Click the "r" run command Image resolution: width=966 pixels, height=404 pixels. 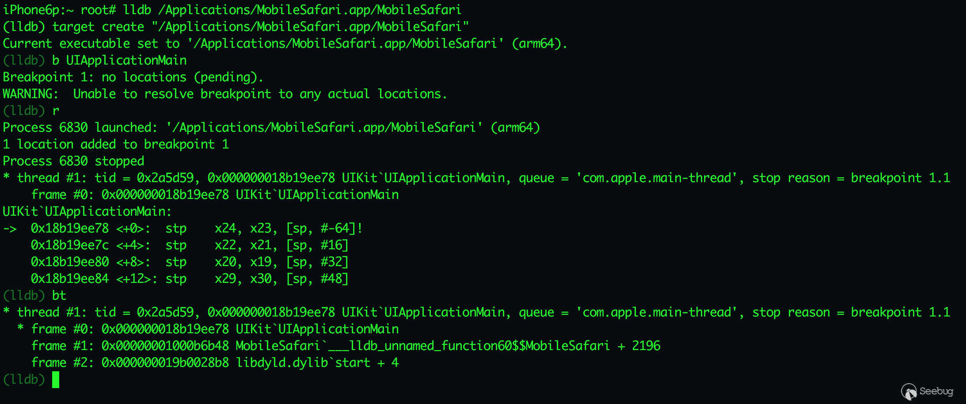coord(56,111)
